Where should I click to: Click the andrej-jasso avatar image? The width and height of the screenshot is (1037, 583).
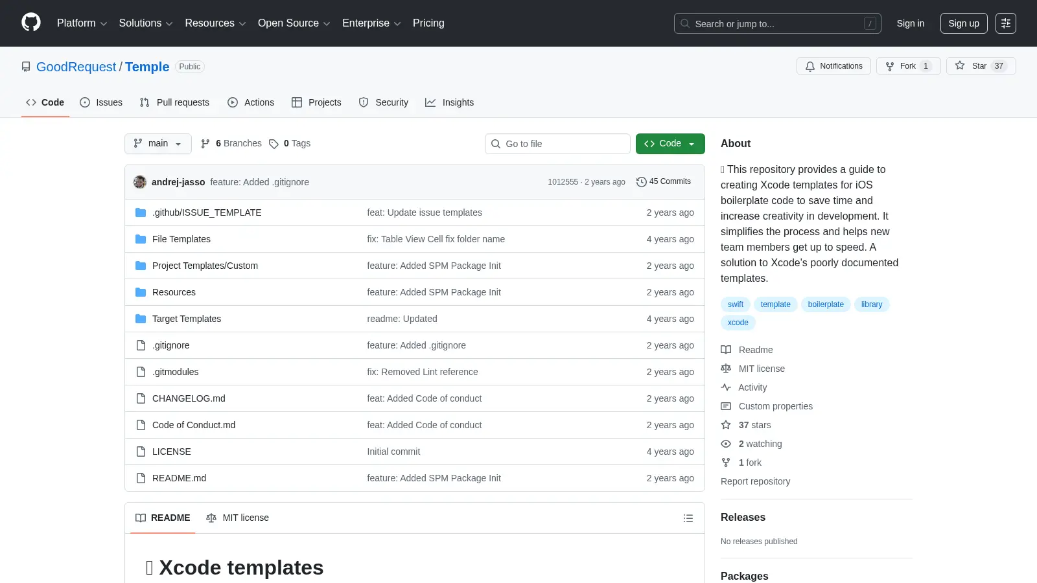[140, 182]
